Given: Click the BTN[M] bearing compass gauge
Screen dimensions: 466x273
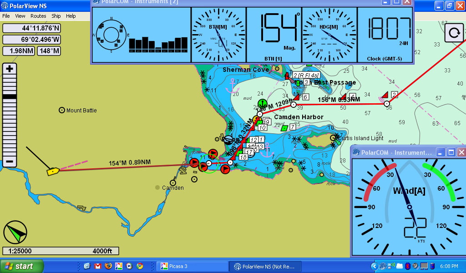Looking at the screenshot, I should click(218, 35).
